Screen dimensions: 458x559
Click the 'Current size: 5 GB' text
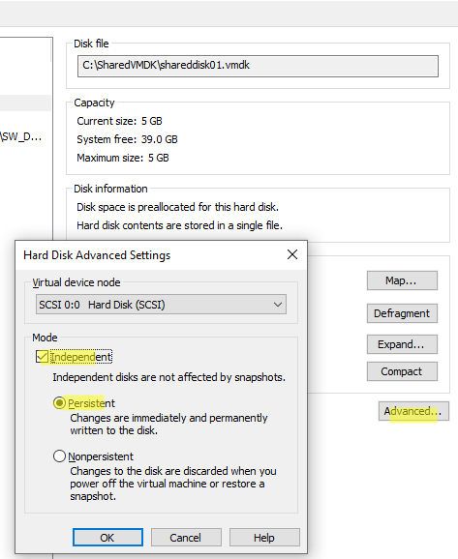pyautogui.click(x=120, y=121)
